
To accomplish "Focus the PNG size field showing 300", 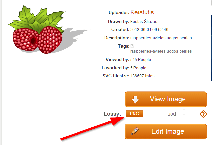I will [171, 114].
